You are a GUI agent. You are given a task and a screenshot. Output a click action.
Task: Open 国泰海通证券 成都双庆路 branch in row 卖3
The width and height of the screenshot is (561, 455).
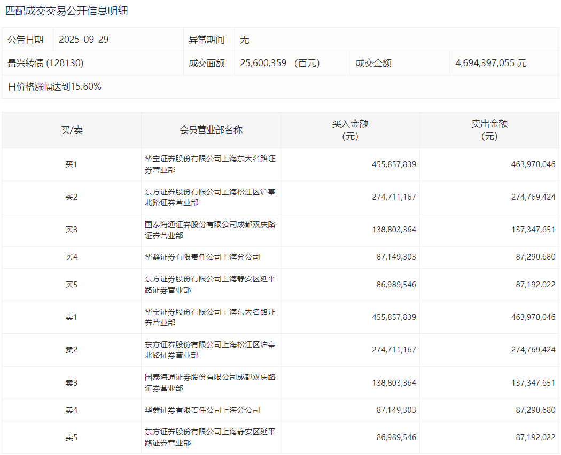pos(210,382)
